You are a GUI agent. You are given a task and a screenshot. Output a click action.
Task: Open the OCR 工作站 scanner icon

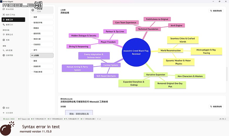click(4, 15)
